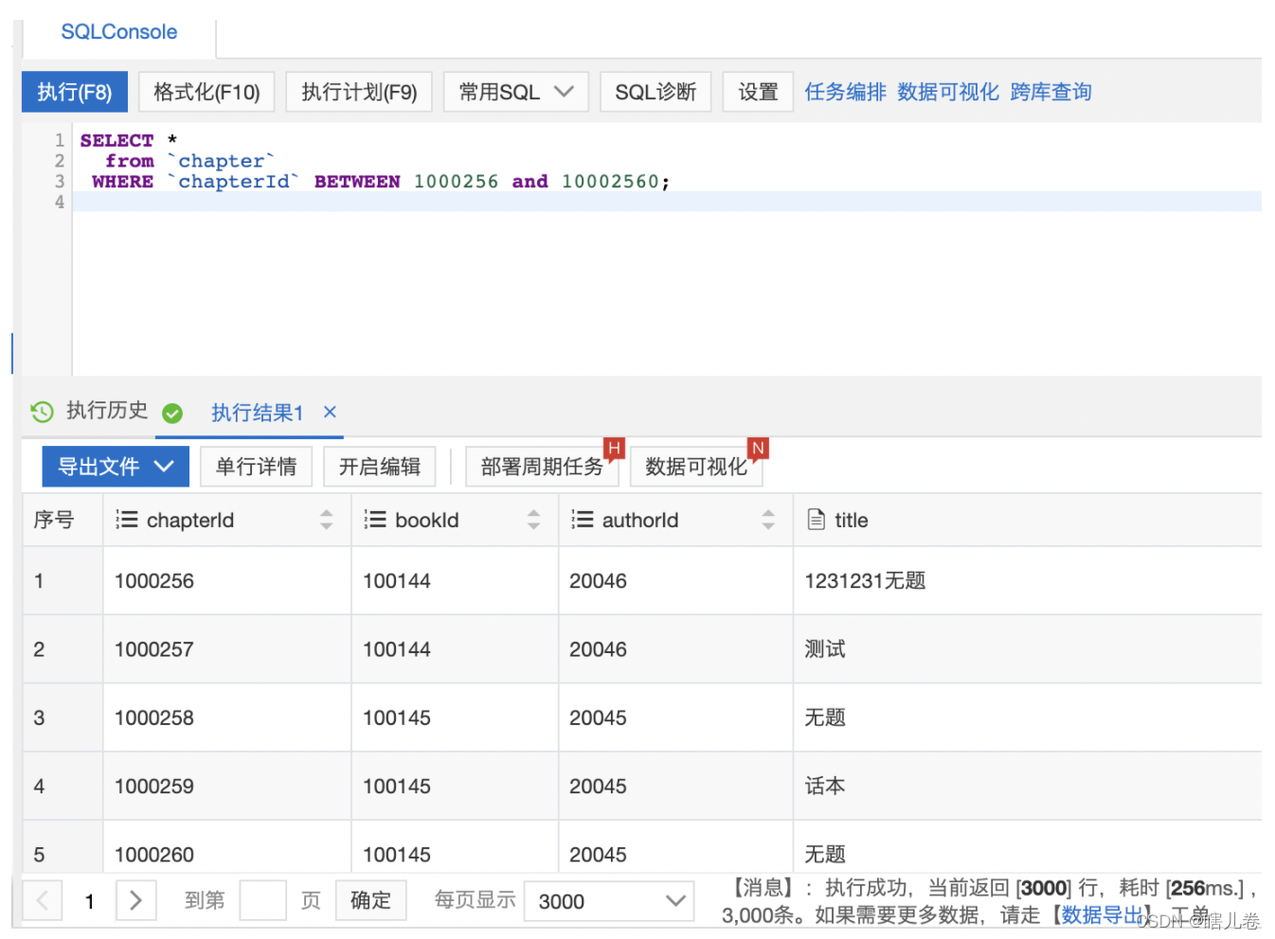Open the 任务编排 link
This screenshot has height=939, width=1275.
(845, 92)
